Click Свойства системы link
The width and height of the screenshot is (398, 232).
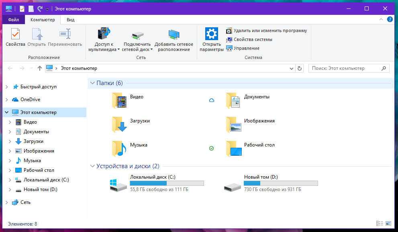click(x=253, y=39)
